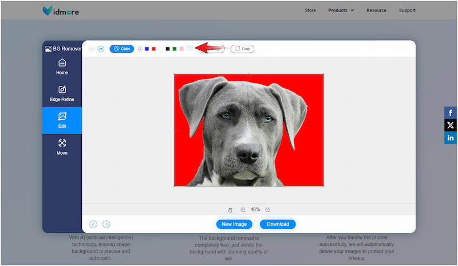Pick the blue background color swatch
458x266 pixels.
coord(147,49)
